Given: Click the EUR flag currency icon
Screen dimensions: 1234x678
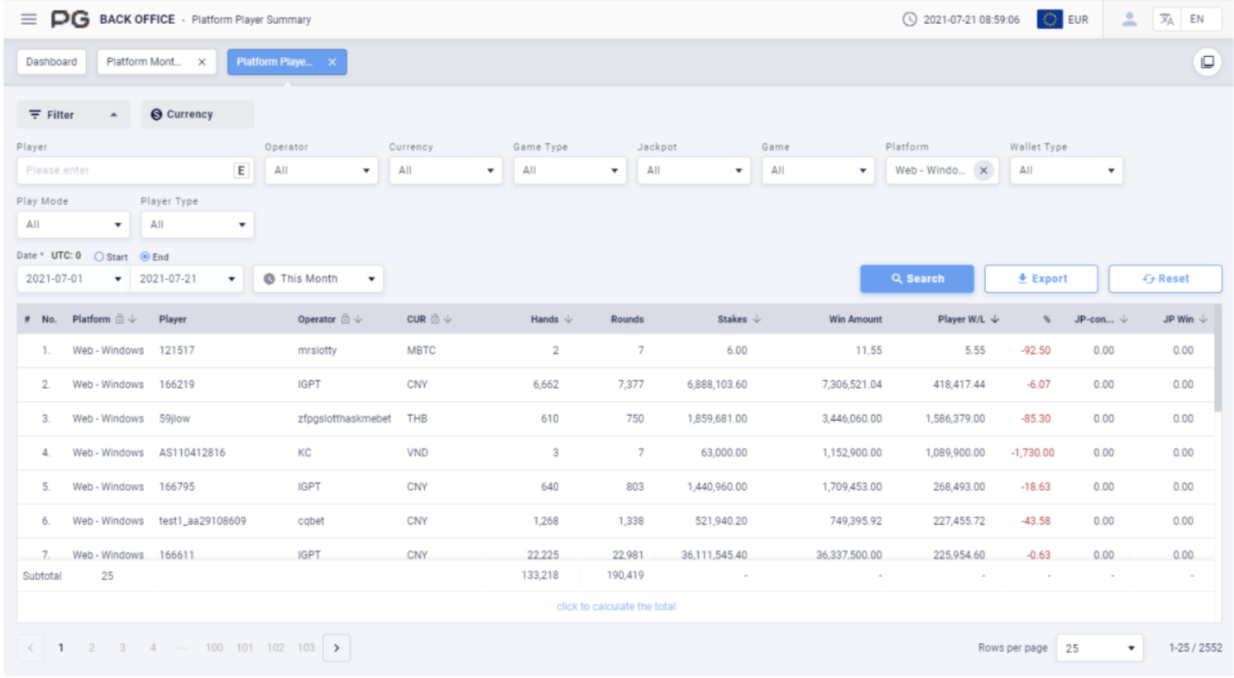Looking at the screenshot, I should coord(1050,19).
